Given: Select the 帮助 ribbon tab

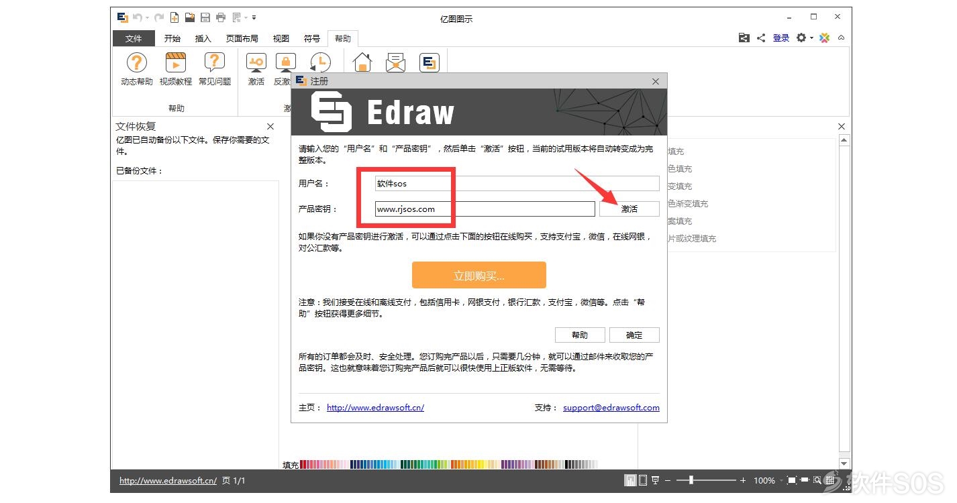Looking at the screenshot, I should [x=343, y=38].
